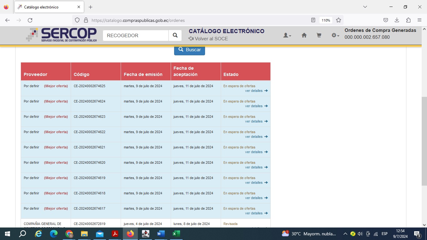Bookmark this page with the star icon
427x240 pixels.
339,20
